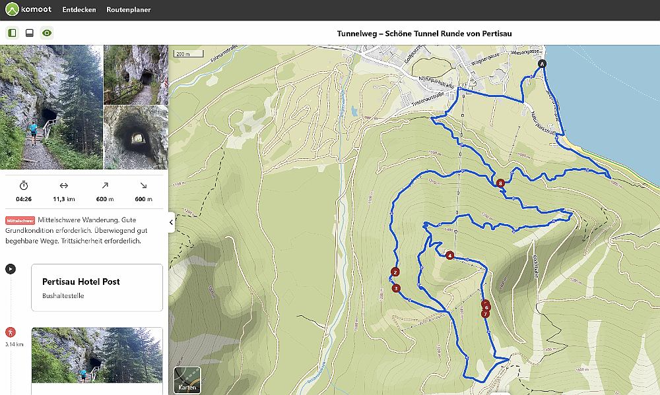Click the red hiking highlight icon
The width and height of the screenshot is (660, 395).
[11, 332]
